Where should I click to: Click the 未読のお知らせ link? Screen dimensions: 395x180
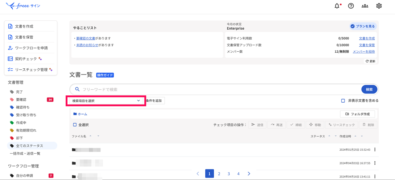click(87, 45)
